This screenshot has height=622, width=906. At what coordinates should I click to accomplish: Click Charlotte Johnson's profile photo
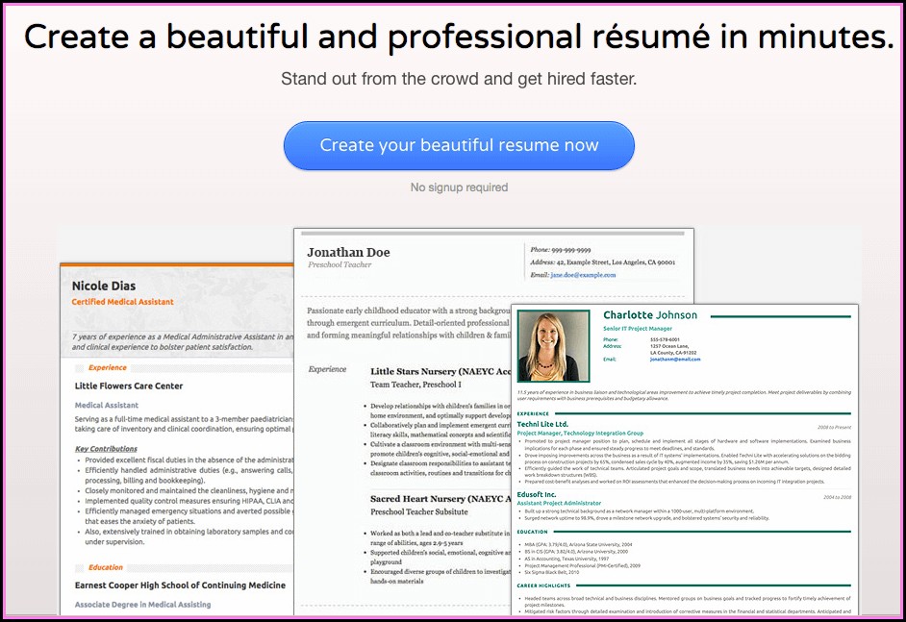554,346
